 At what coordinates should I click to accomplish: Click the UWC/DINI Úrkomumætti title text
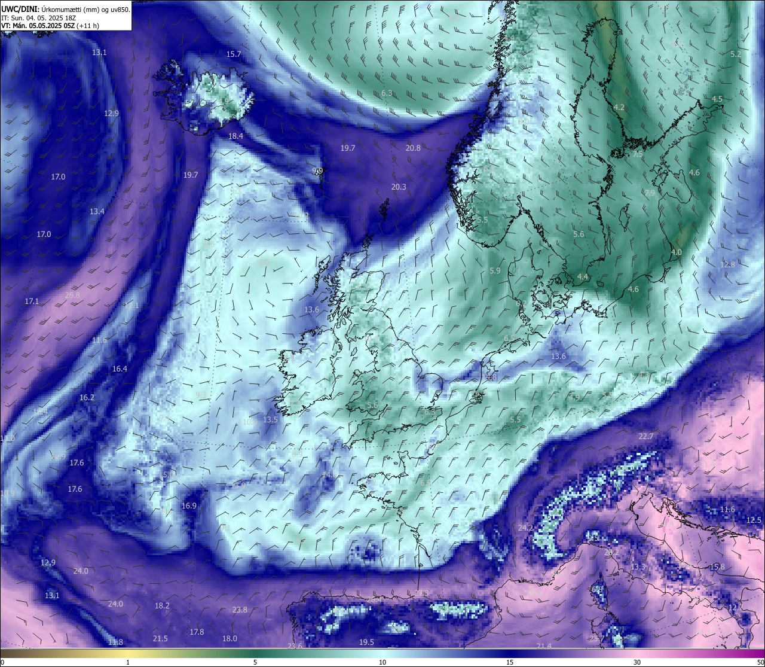66,10
